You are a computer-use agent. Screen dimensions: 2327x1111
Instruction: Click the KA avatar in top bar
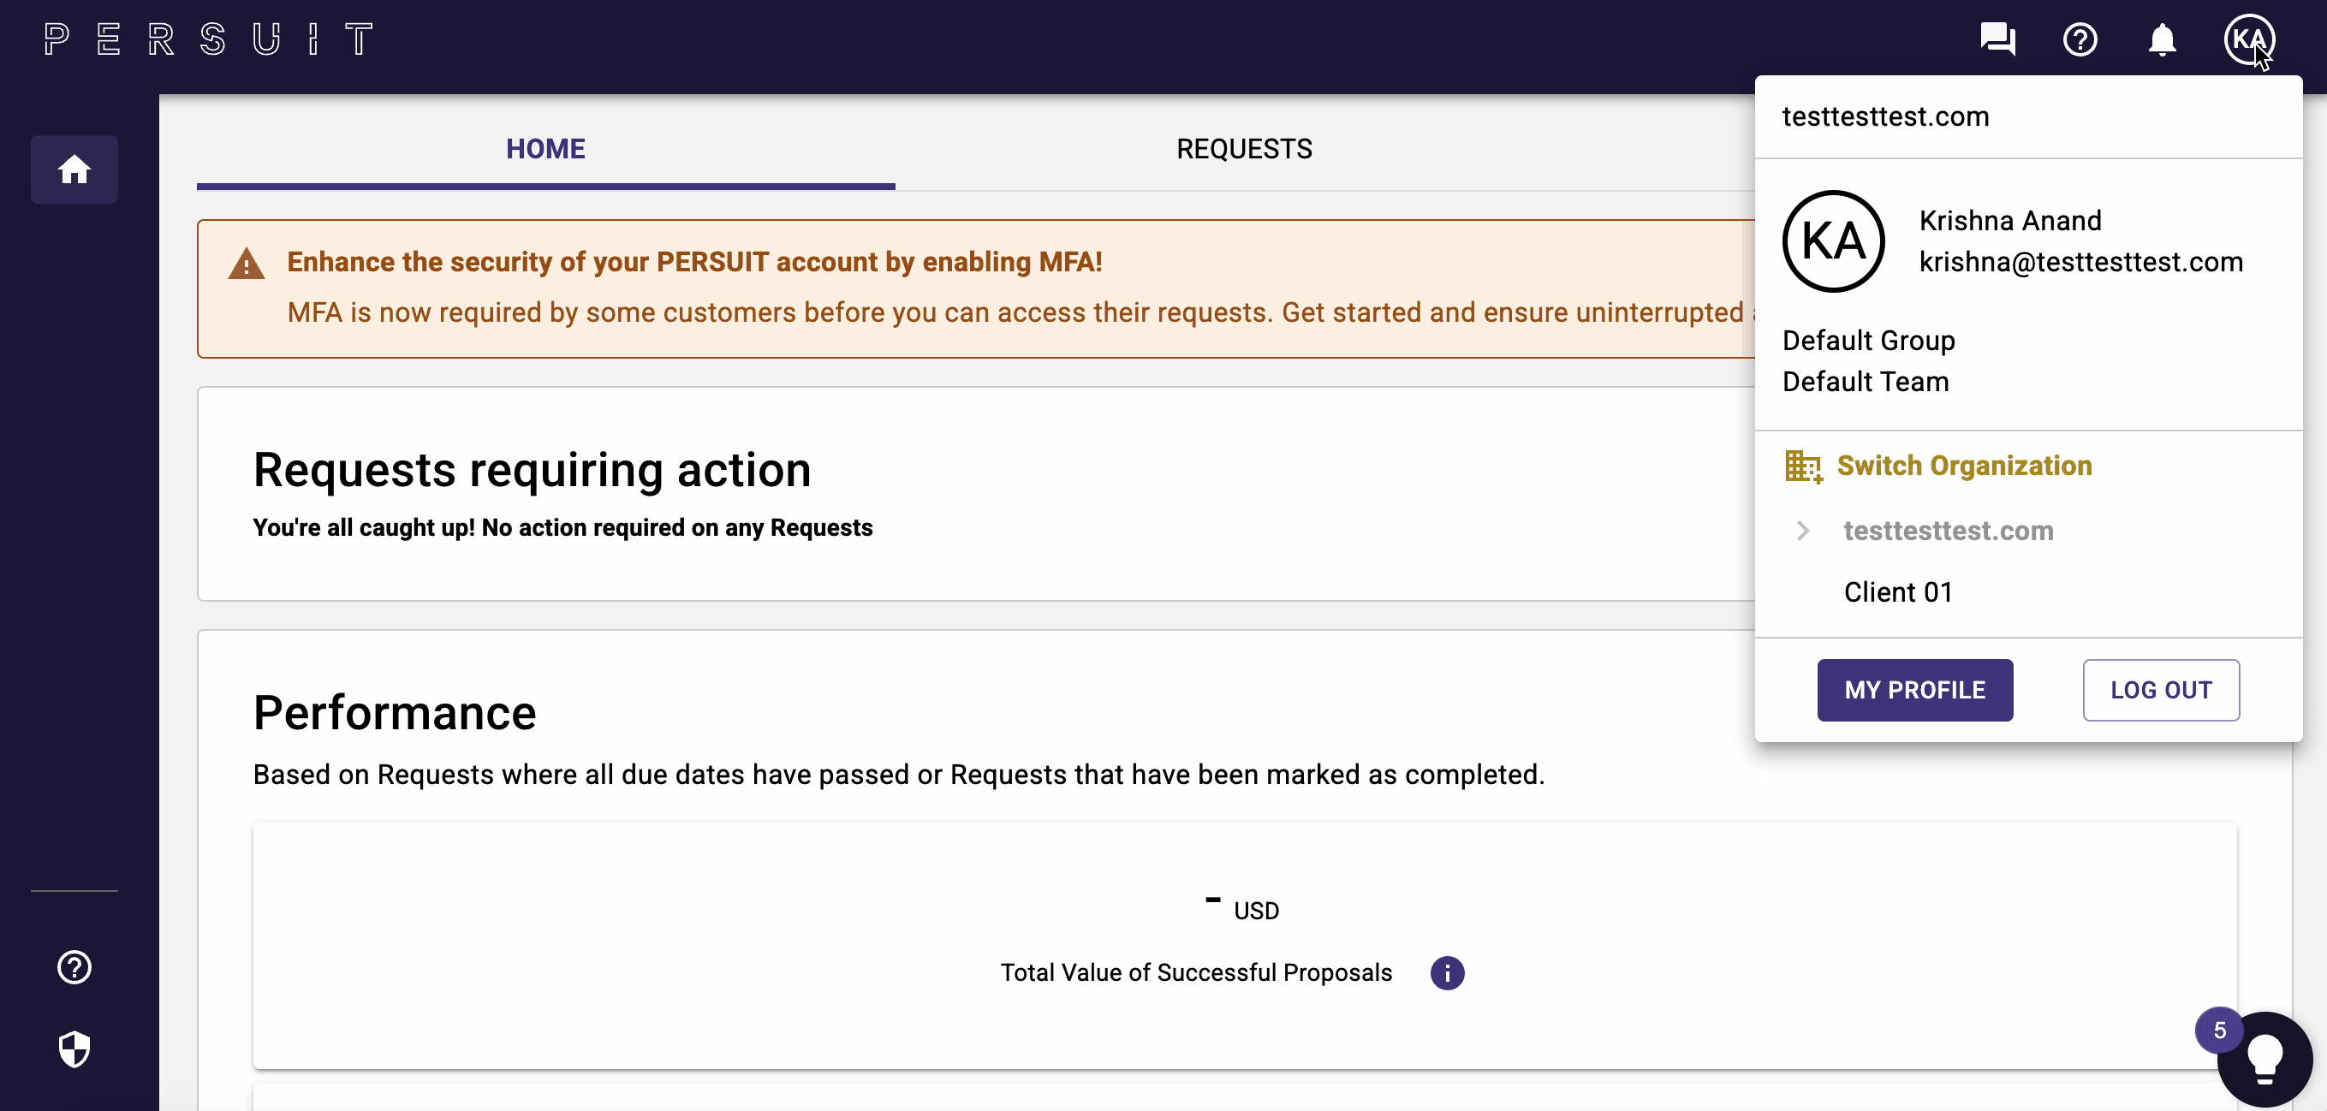pyautogui.click(x=2248, y=39)
